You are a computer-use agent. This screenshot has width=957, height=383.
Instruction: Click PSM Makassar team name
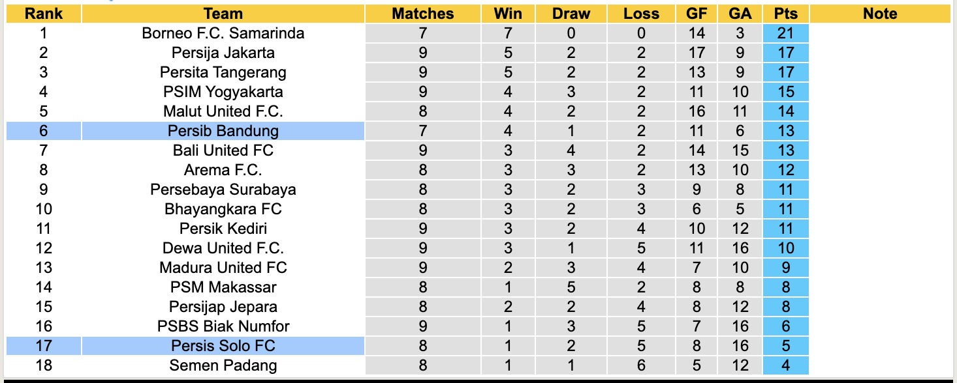coord(223,287)
